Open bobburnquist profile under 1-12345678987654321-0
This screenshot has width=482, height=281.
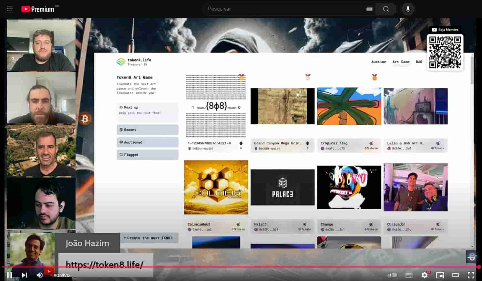(203, 149)
